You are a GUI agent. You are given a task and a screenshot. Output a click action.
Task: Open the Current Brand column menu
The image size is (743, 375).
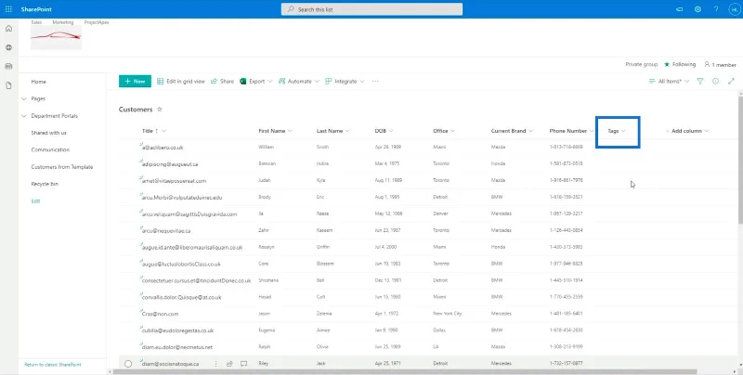click(x=513, y=131)
